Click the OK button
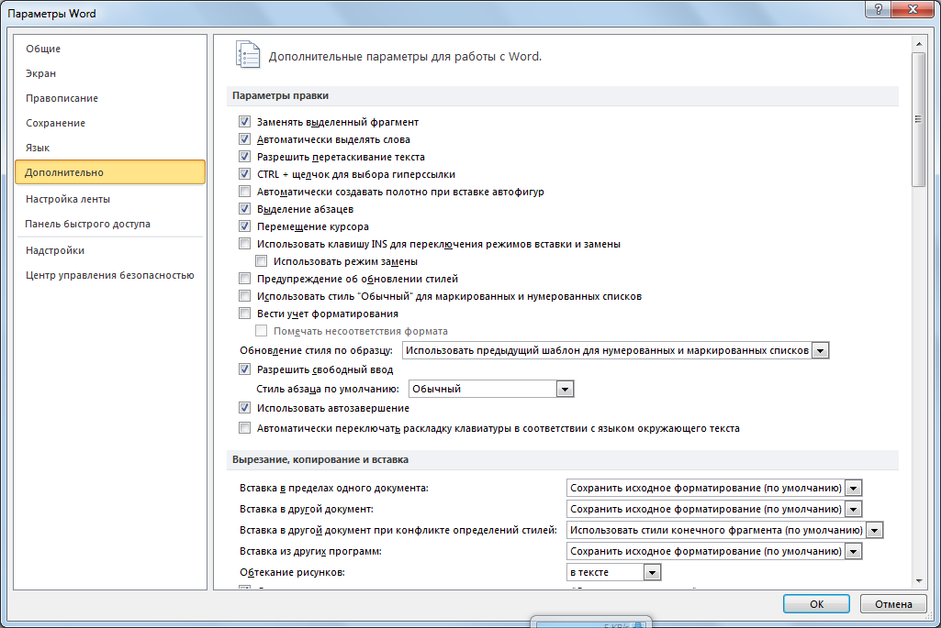Screen dimensions: 941x628 816,604
